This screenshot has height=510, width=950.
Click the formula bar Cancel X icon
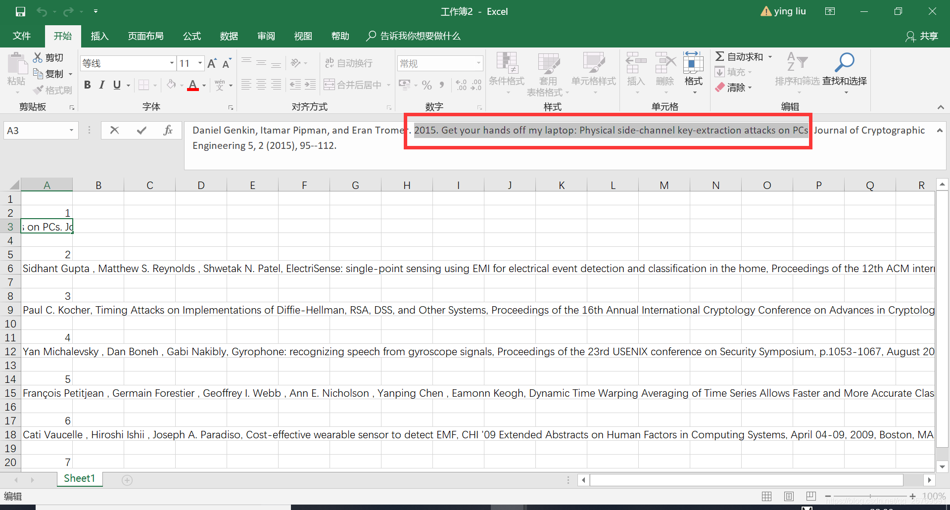click(114, 130)
